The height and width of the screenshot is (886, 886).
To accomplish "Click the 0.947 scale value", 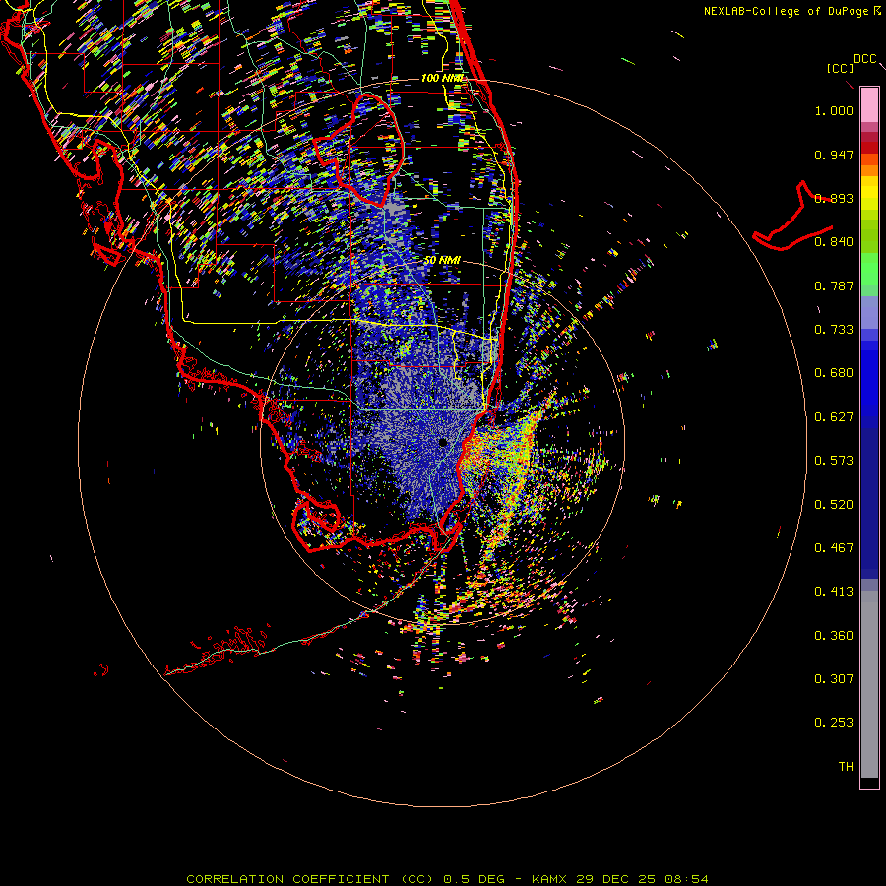I will tap(834, 155).
